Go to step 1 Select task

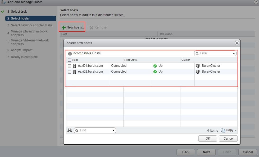(19, 12)
